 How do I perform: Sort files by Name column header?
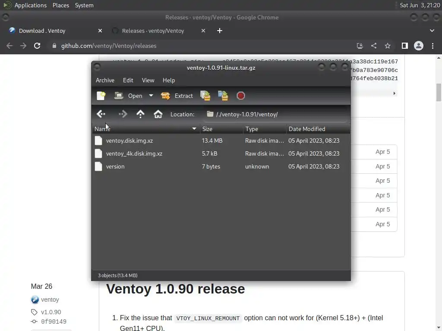[146, 129]
